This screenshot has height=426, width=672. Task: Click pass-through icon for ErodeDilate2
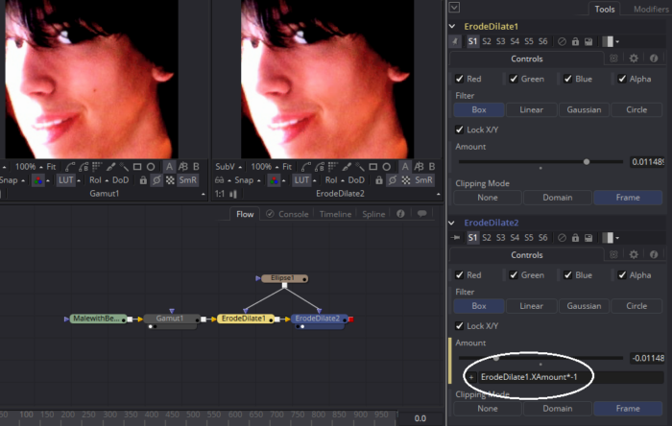[562, 238]
